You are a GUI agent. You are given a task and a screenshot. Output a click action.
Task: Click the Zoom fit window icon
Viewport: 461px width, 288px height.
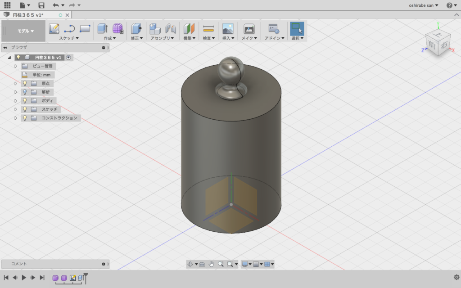(x=230, y=264)
